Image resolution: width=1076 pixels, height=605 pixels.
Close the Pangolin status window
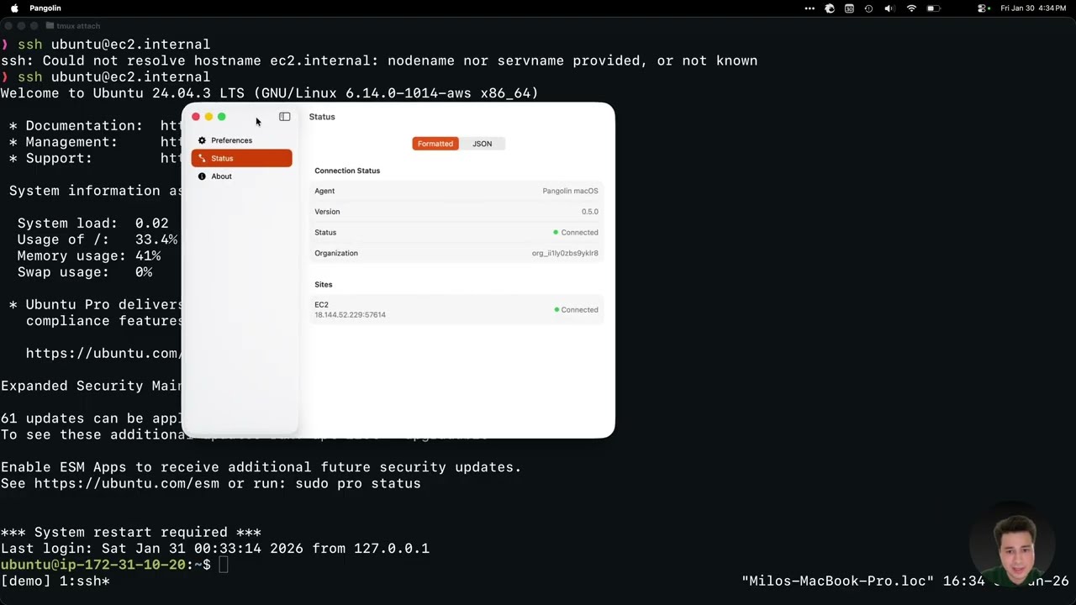pos(196,117)
